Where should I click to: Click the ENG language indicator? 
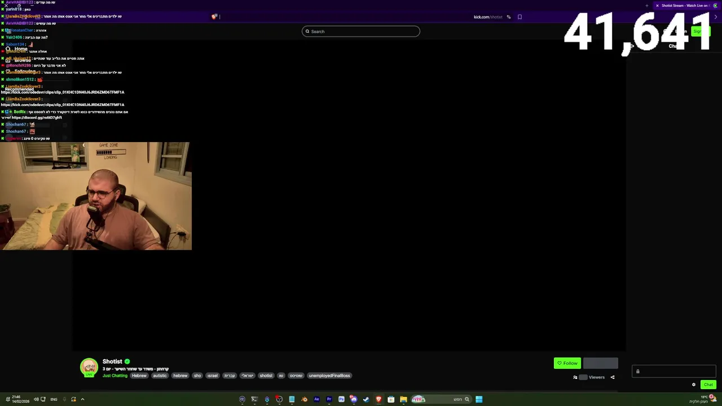coord(54,399)
